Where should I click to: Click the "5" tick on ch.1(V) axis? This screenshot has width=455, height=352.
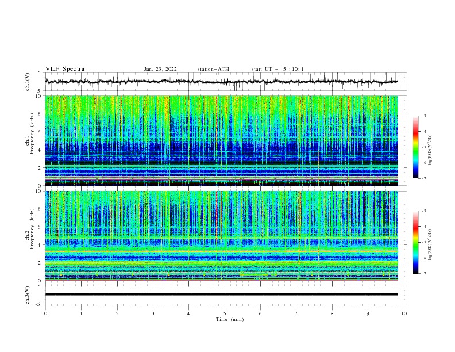point(40,72)
